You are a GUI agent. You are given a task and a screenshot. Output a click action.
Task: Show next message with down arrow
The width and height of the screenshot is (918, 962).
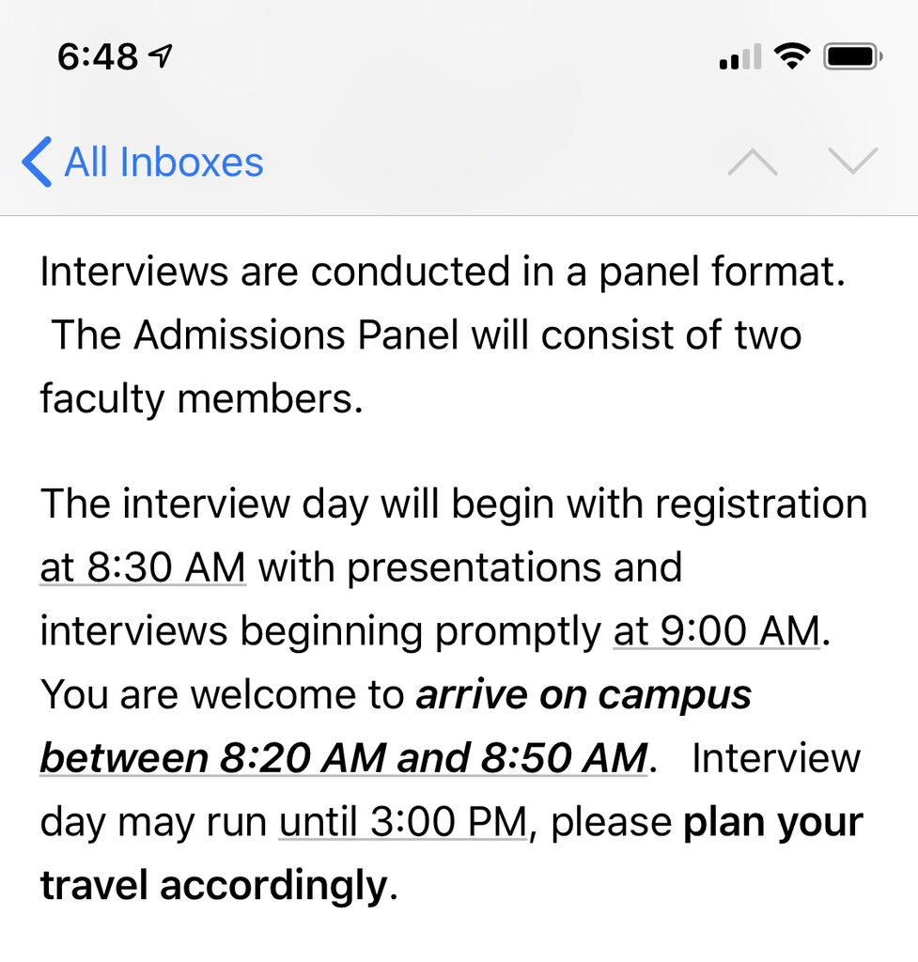coord(852,161)
